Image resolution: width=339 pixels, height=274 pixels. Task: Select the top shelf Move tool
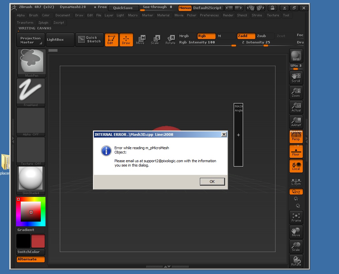(x=140, y=40)
